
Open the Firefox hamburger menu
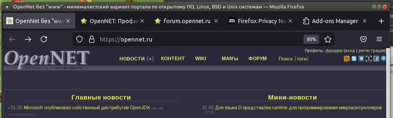pos(379,39)
